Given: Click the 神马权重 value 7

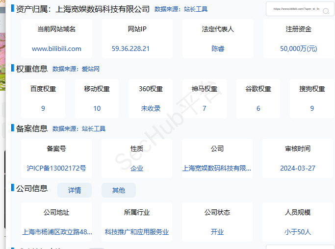Looking at the screenshot, I should [x=205, y=108].
